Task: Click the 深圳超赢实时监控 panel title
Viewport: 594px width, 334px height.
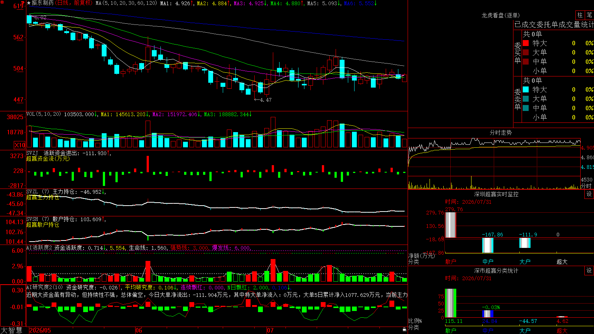Action: pos(496,194)
